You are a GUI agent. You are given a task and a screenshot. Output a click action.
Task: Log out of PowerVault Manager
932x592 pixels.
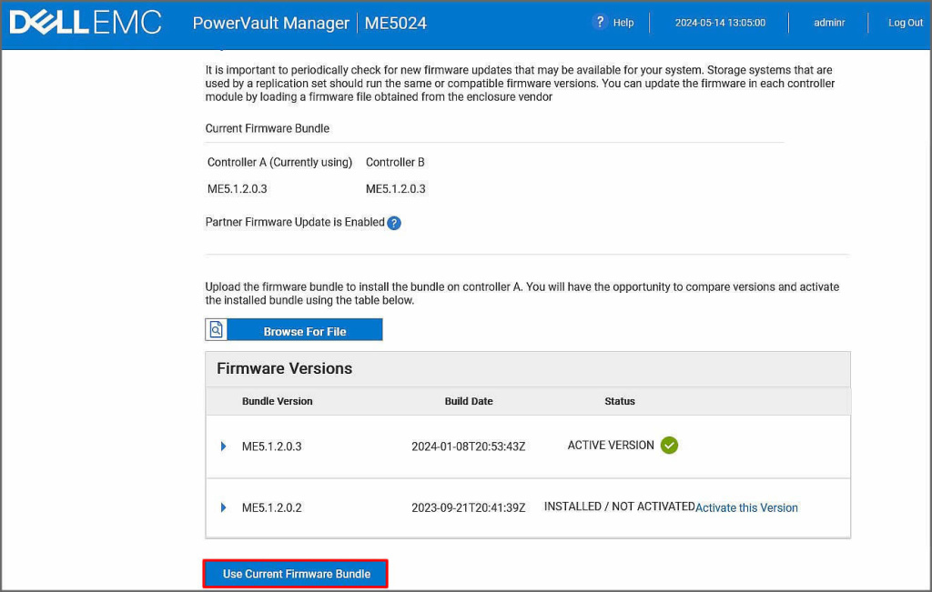coord(905,23)
